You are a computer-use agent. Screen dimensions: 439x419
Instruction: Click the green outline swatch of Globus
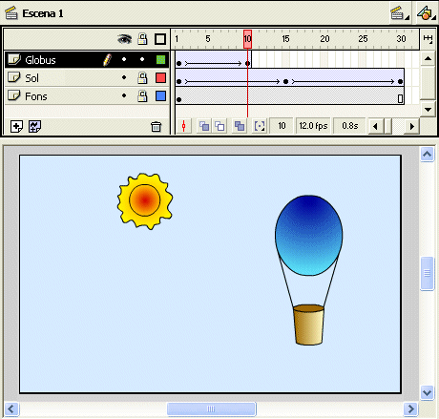coord(160,59)
